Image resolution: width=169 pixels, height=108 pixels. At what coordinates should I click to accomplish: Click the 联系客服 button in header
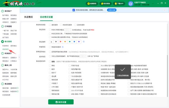point(105,4)
